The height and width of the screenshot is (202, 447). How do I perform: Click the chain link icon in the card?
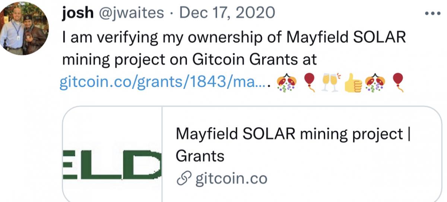[184, 179]
